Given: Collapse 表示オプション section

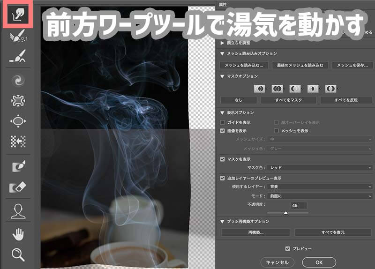Looking at the screenshot, I should coord(222,113).
